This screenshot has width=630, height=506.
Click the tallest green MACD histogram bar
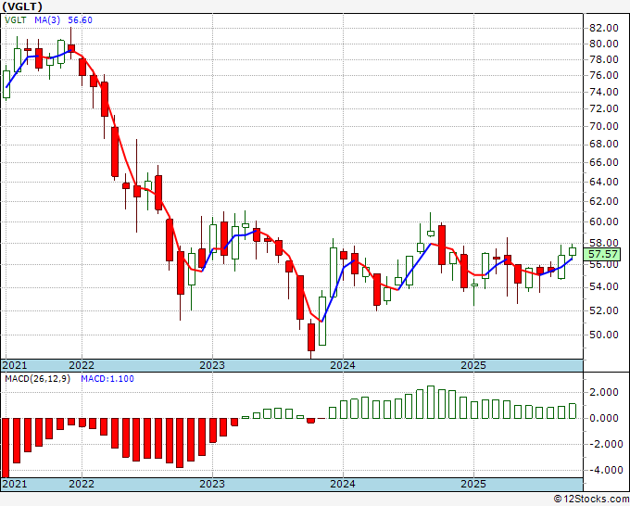coord(431,402)
